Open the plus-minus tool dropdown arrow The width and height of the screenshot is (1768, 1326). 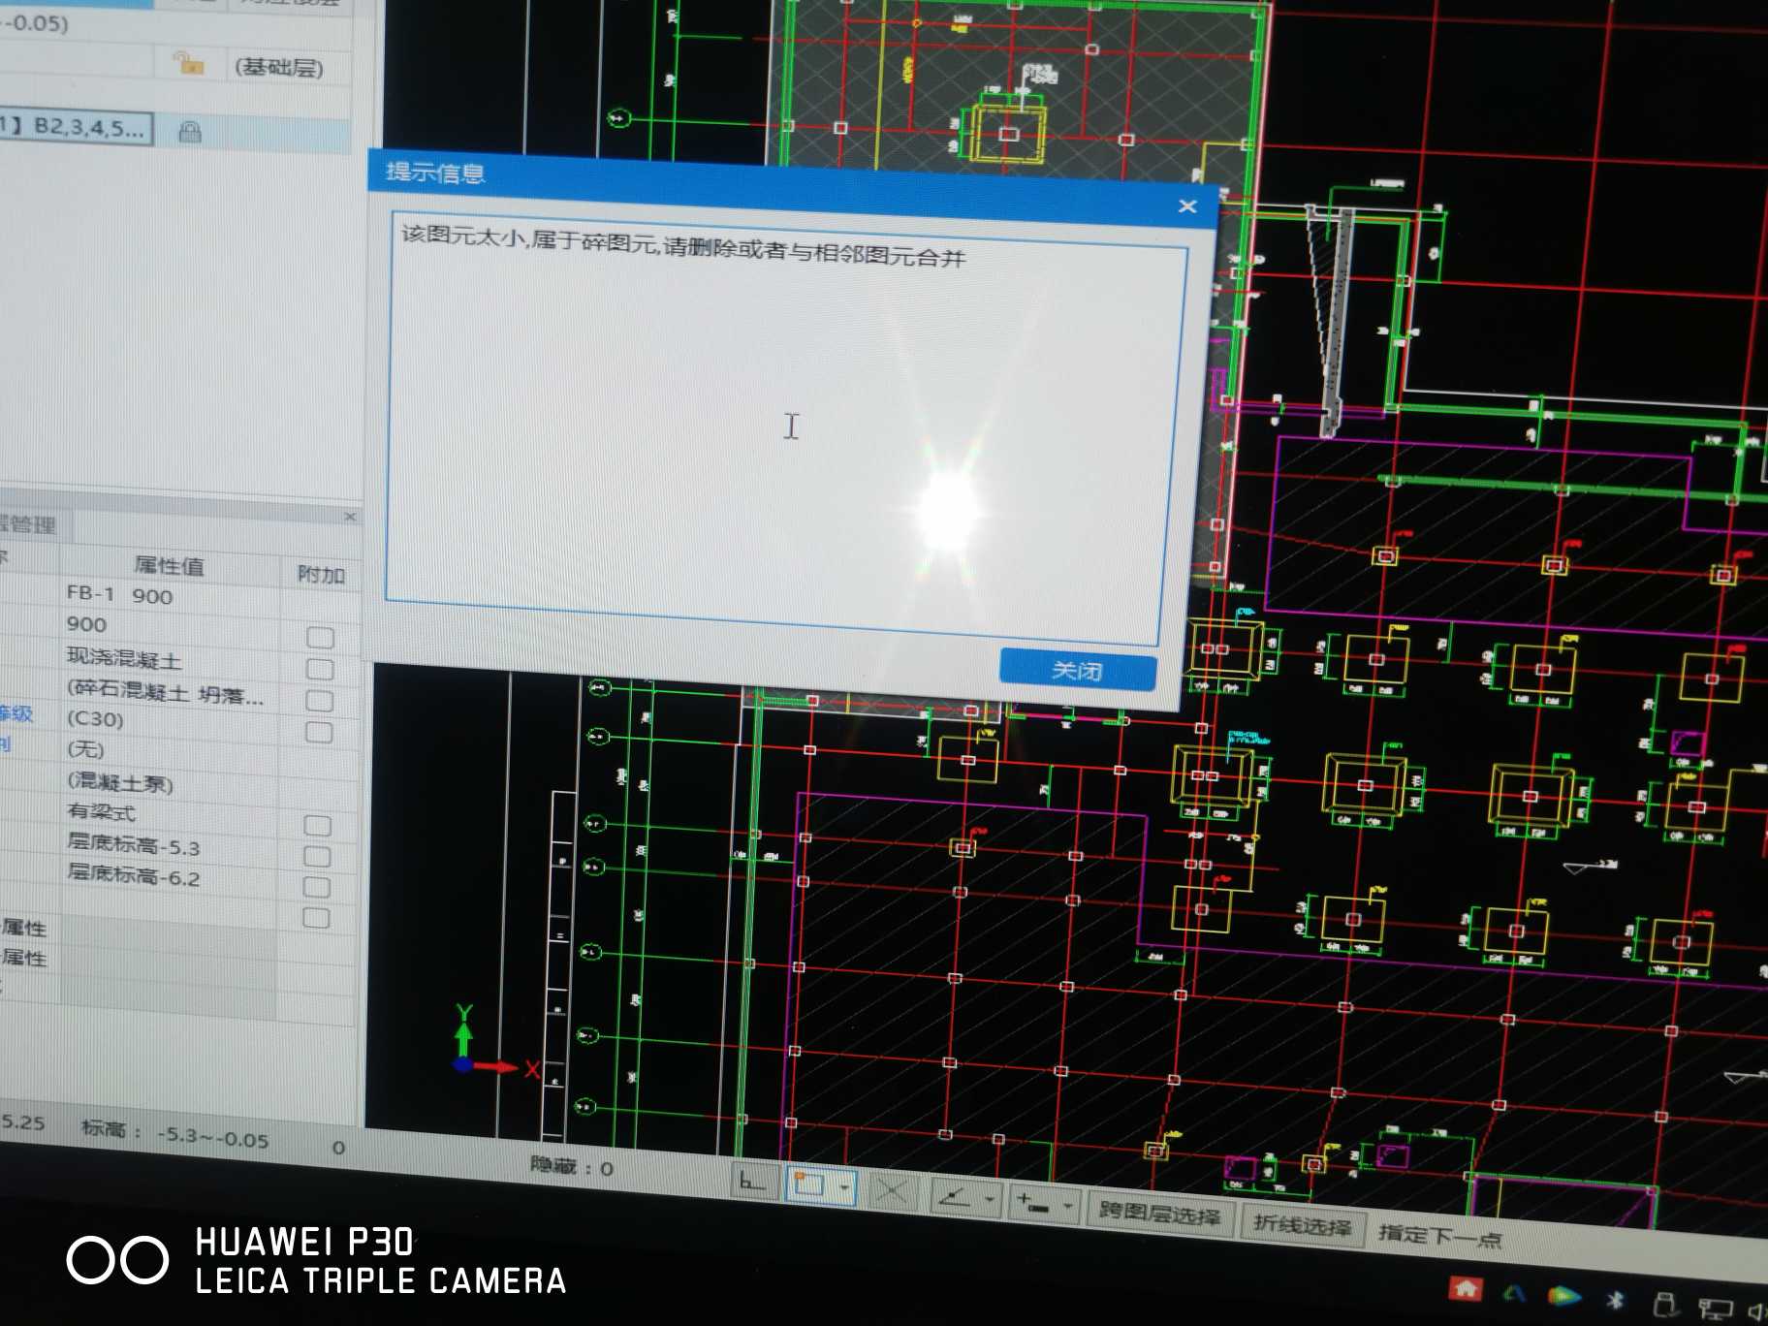pyautogui.click(x=1067, y=1206)
